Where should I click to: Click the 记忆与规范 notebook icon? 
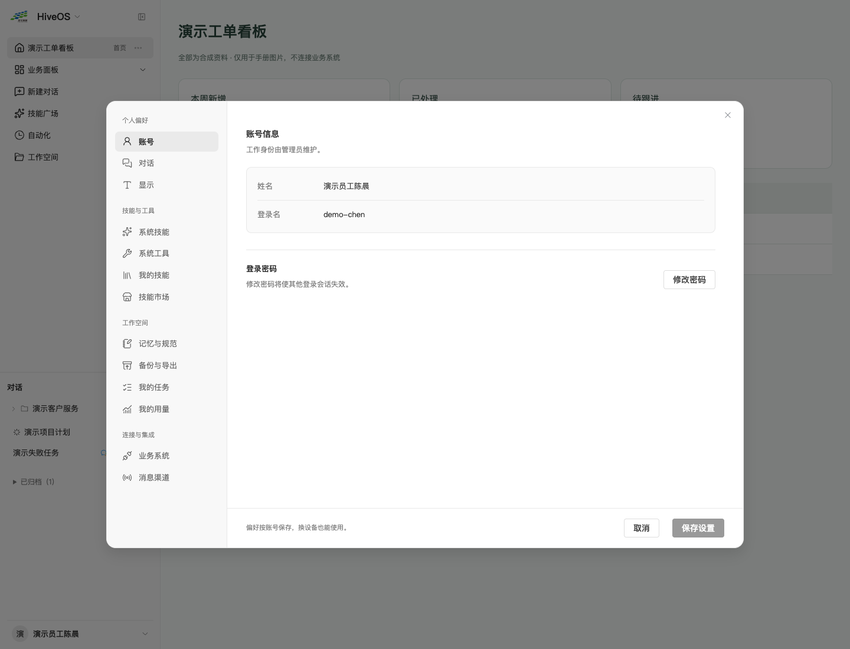[x=127, y=344]
